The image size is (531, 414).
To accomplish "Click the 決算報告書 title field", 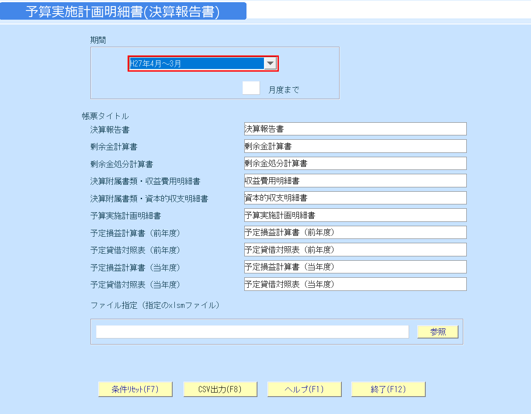I will coord(354,129).
